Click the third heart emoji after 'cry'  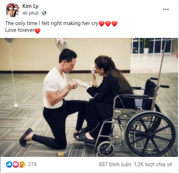coord(114,24)
